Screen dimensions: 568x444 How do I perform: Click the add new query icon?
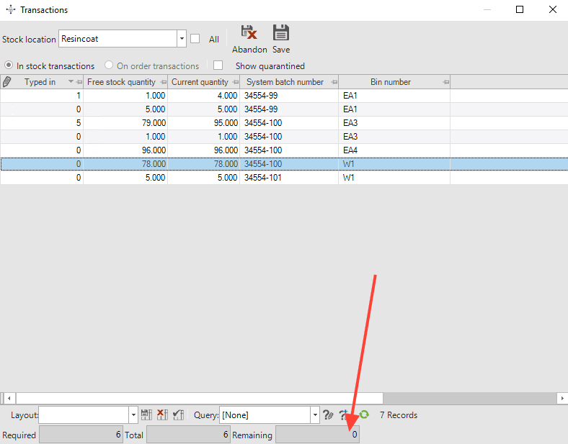pos(343,414)
